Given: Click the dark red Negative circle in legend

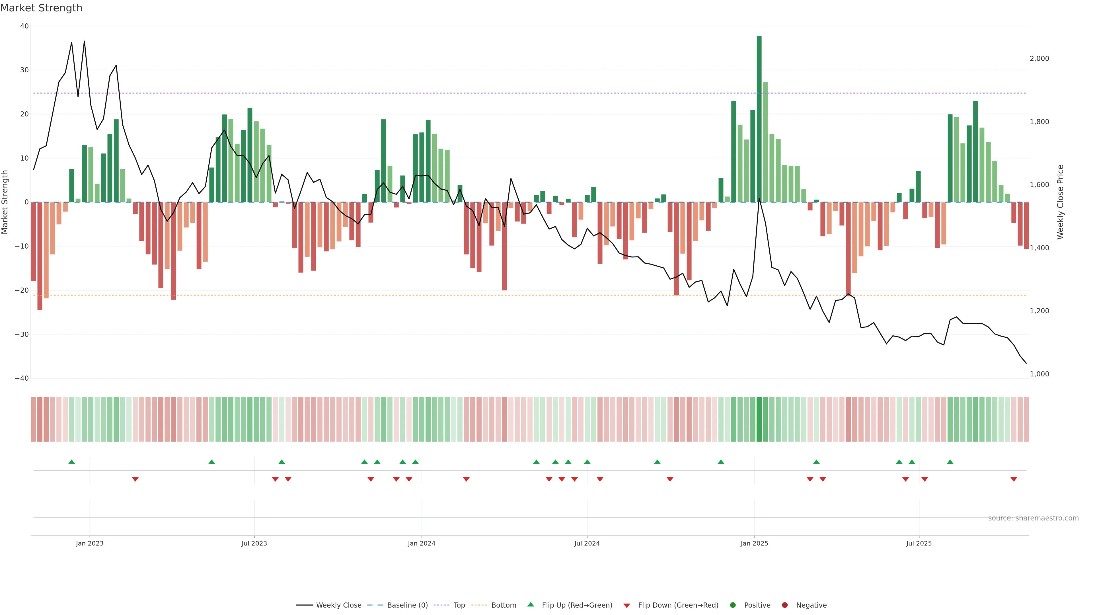Looking at the screenshot, I should tap(784, 605).
